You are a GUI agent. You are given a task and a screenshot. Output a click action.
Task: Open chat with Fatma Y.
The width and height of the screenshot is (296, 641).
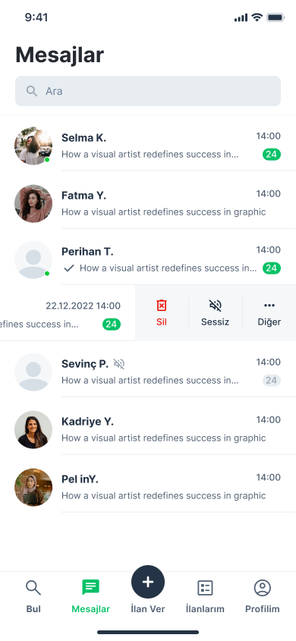(148, 203)
